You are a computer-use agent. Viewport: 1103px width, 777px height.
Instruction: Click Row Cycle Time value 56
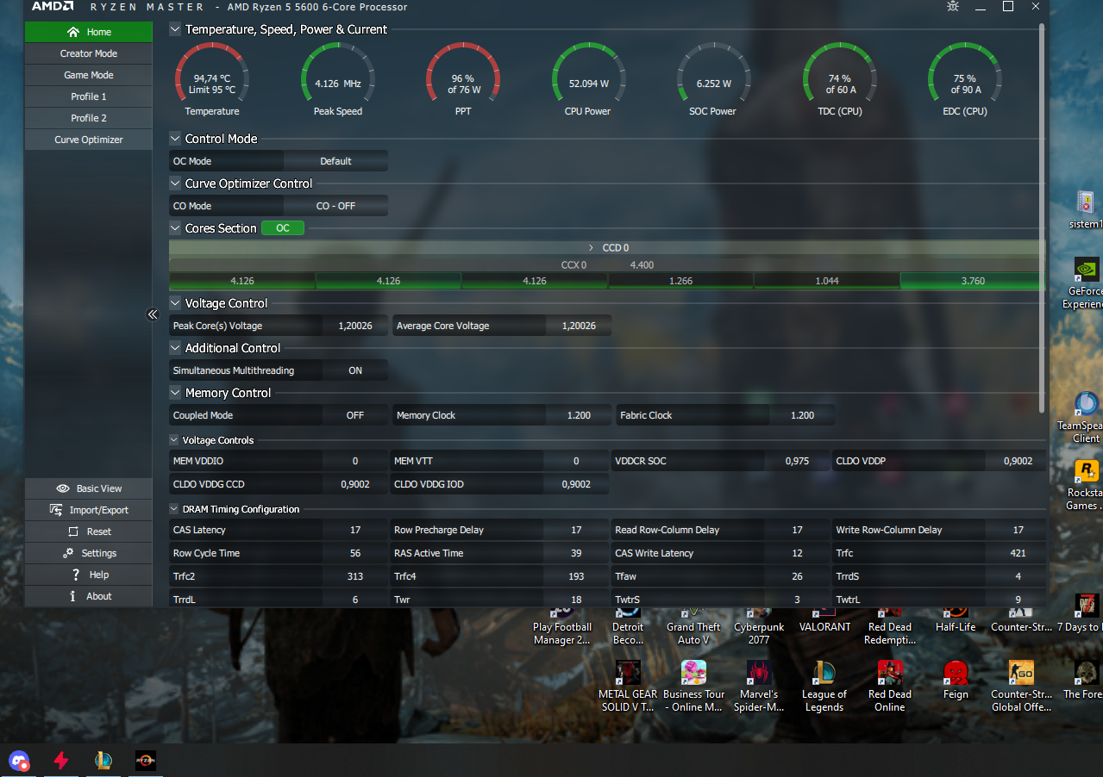click(355, 553)
